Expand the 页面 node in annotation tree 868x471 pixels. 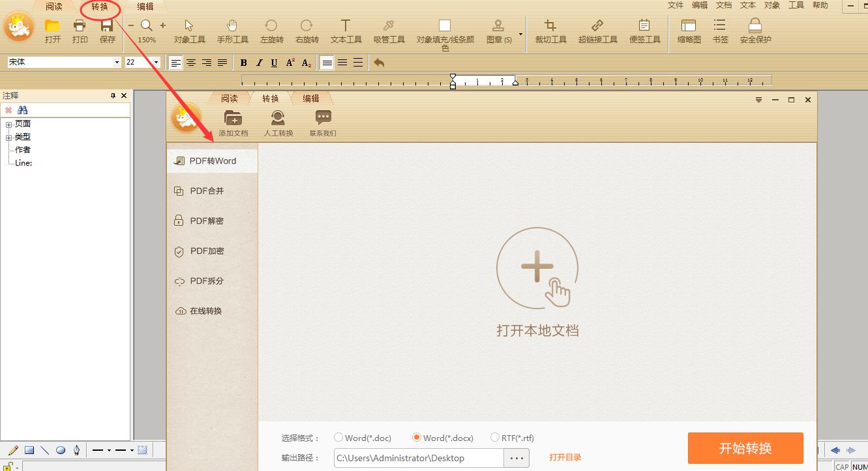pyautogui.click(x=8, y=123)
